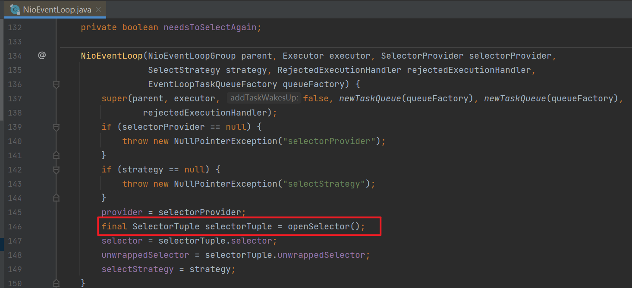Click the needsToSelectAgain field declaration
The width and height of the screenshot is (632, 288).
point(210,28)
